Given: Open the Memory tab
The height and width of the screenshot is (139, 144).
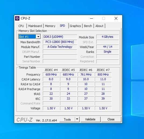Looking at the screenshot, I should 50,26.
